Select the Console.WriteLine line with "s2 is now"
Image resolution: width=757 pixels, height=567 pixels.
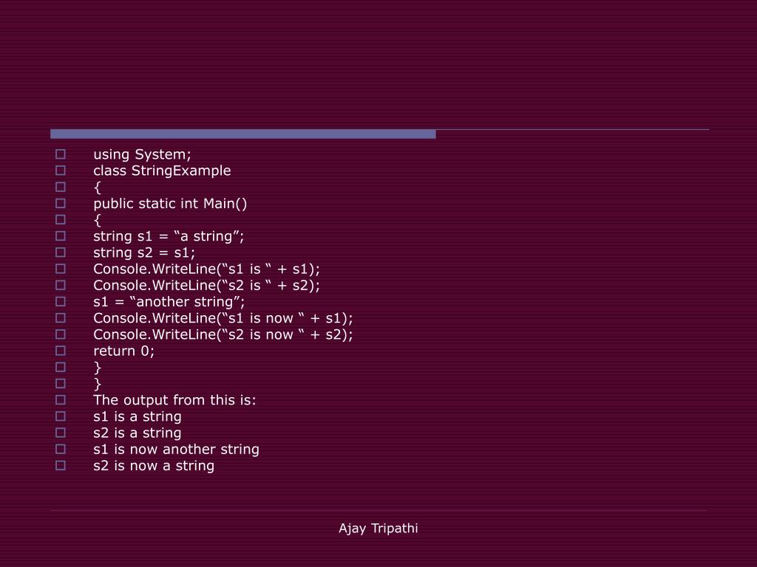[x=223, y=335]
